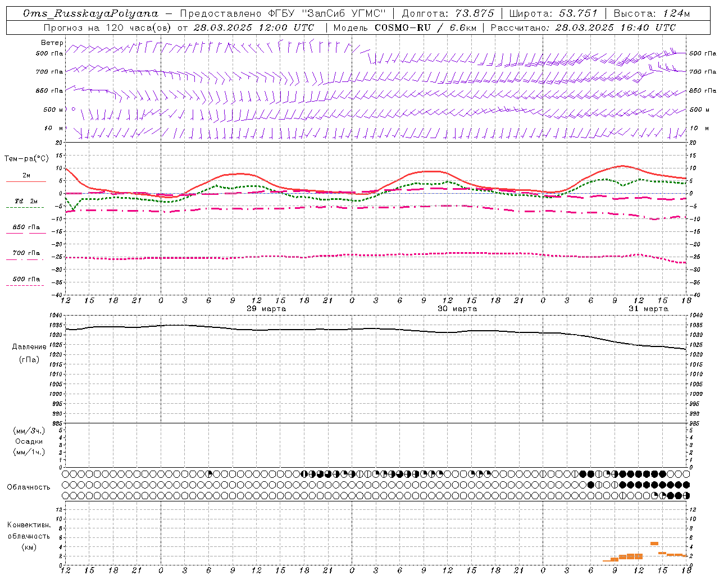The height and width of the screenshot is (575, 719).
Task: Click the "Давление" pressure panel label
Action: [29, 347]
